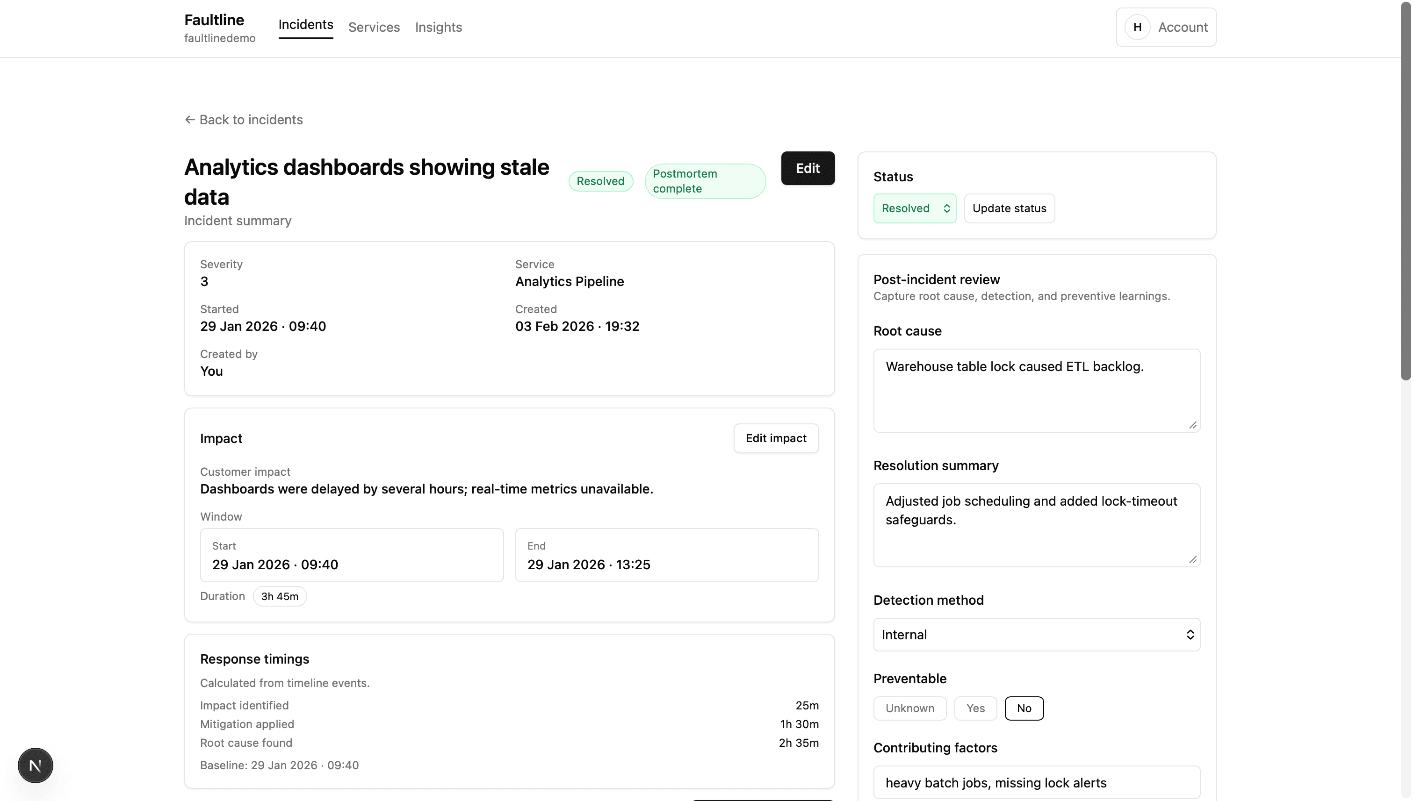The image size is (1414, 801).
Task: Set Preventable to Unknown
Action: pyautogui.click(x=909, y=708)
